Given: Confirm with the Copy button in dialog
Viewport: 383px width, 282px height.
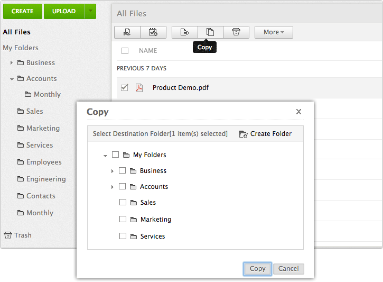Looking at the screenshot, I should click(x=257, y=269).
